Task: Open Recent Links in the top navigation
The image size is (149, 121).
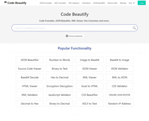Action: [x=112, y=3]
